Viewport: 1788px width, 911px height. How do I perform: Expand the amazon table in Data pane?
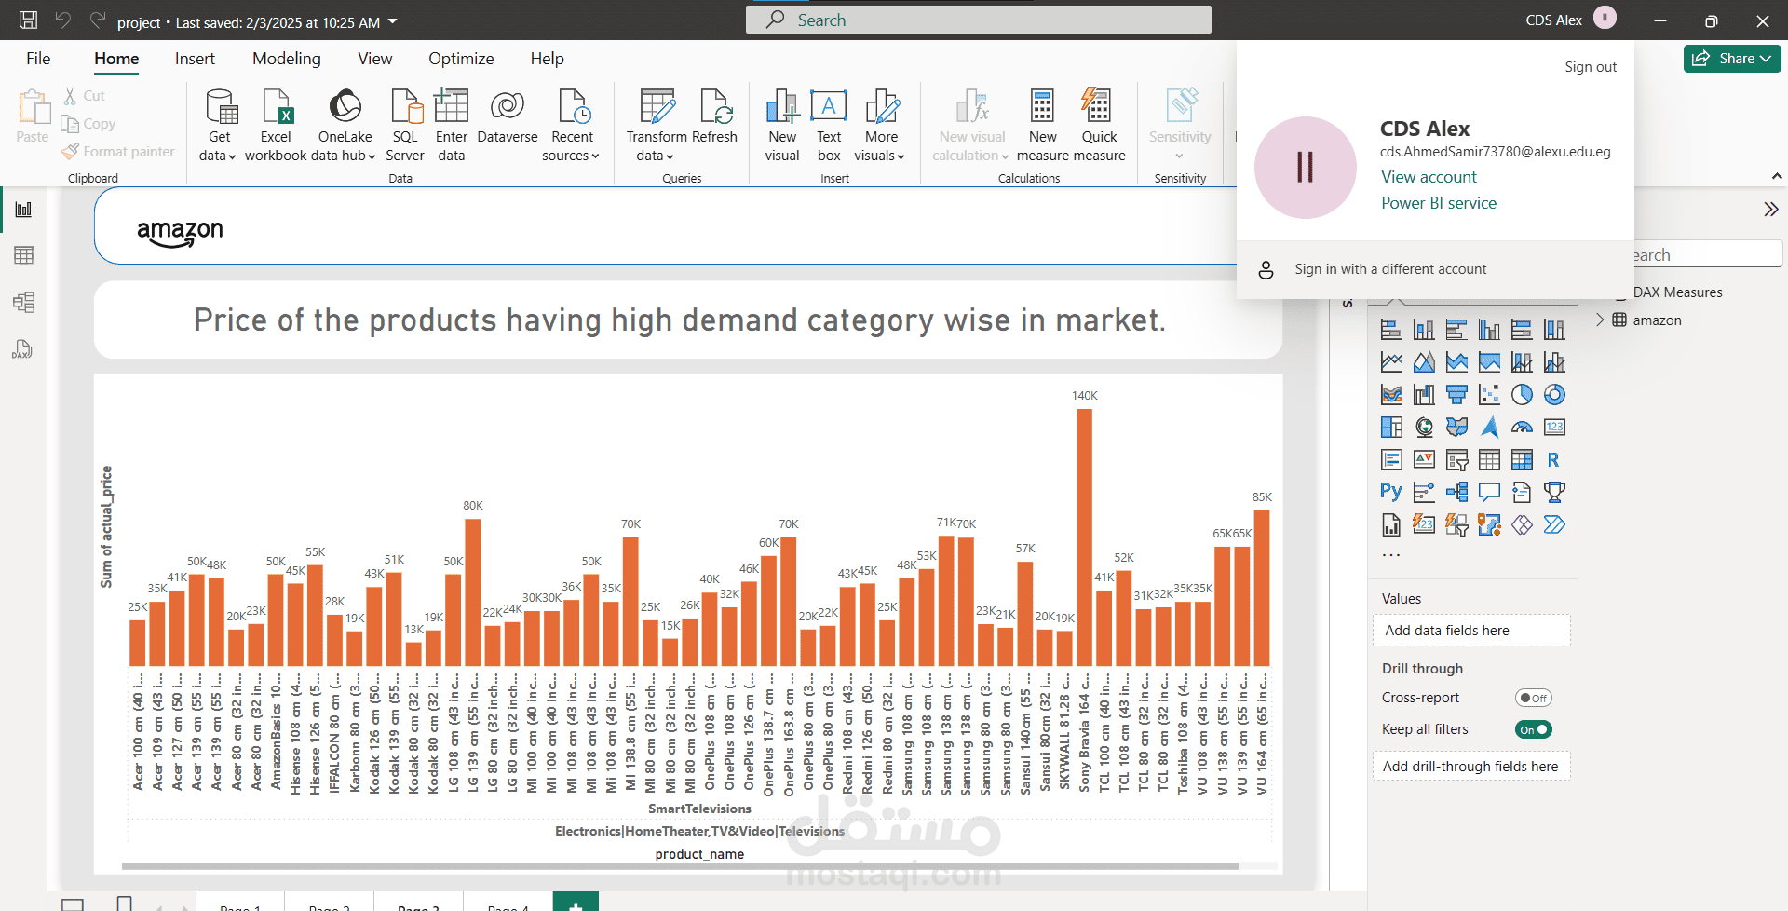1600,320
